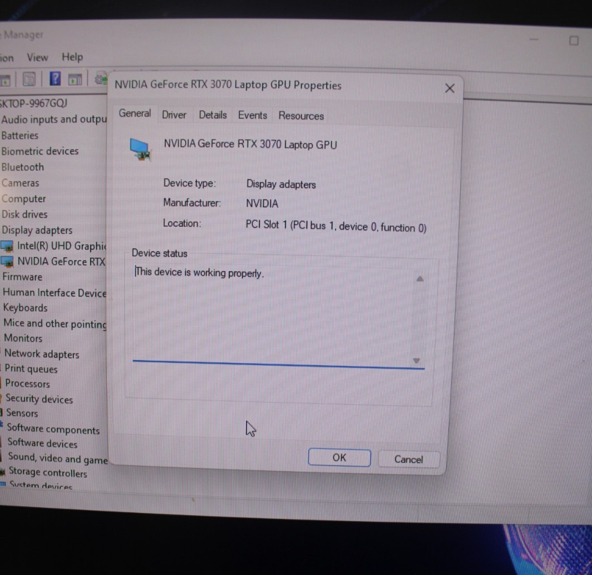Select Intel(R) UHD Graphics device
This screenshot has width=592, height=575.
click(62, 246)
